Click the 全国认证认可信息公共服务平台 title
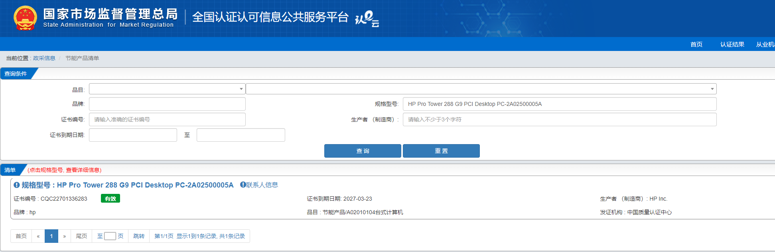Viewport: 775px width, 252px height. tap(270, 17)
